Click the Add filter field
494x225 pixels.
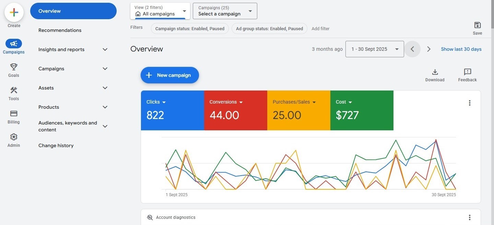click(x=320, y=29)
